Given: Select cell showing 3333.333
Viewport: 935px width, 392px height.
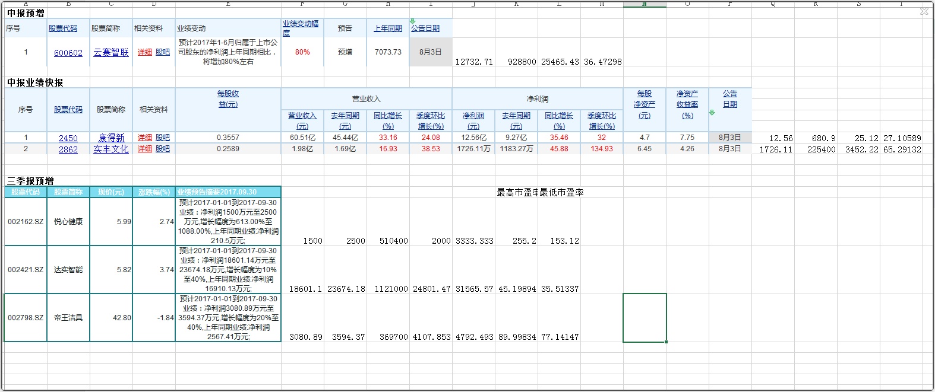Looking at the screenshot, I should coord(473,222).
